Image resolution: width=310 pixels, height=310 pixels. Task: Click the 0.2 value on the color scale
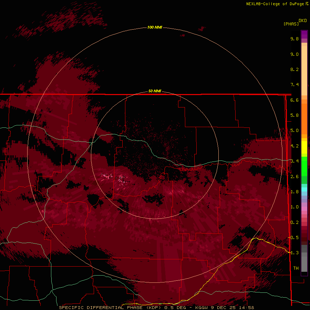click(294, 223)
